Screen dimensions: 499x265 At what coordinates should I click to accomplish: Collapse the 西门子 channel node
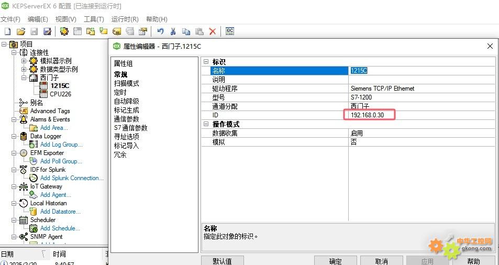coord(24,78)
